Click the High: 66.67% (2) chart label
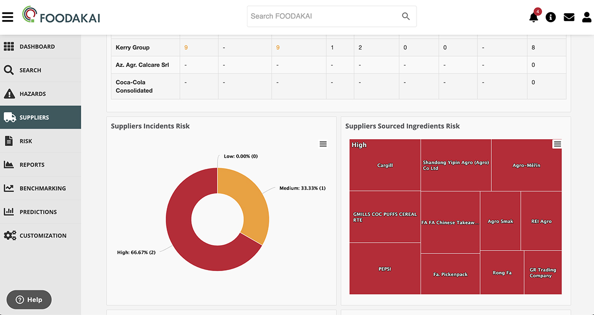This screenshot has width=594, height=315. point(136,252)
